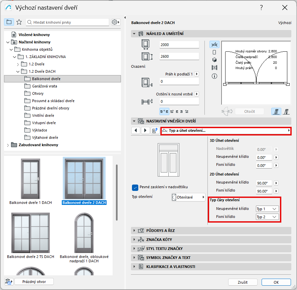Open the Typ a úhel otevření page dropdown
297x290 pixels.
pos(226,130)
